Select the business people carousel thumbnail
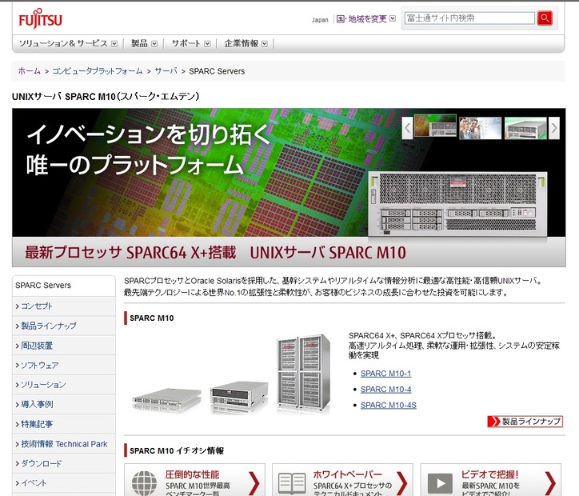This screenshot has height=496, width=579. (480, 128)
